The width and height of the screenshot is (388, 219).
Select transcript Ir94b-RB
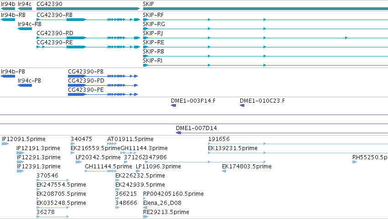tap(13, 15)
